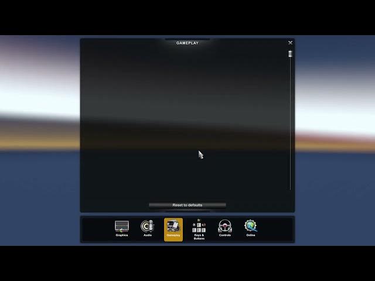
Task: Close the Gameplay options window
Action: 290,43
